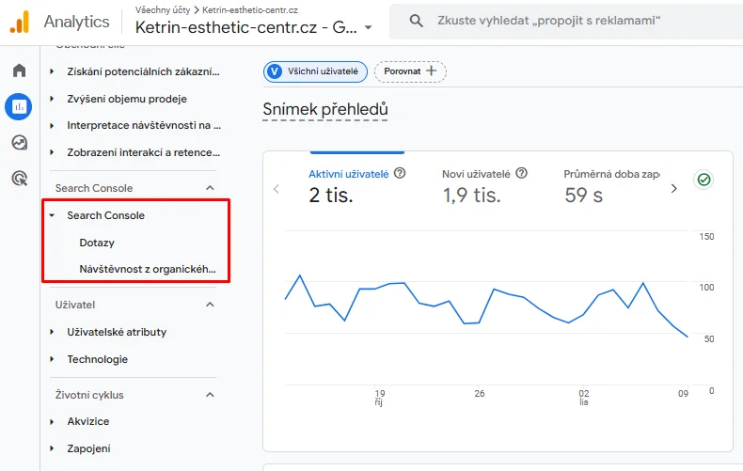Click the Všichni uživatelé segment chip
Viewport: 743px width, 471px height.
(x=315, y=71)
